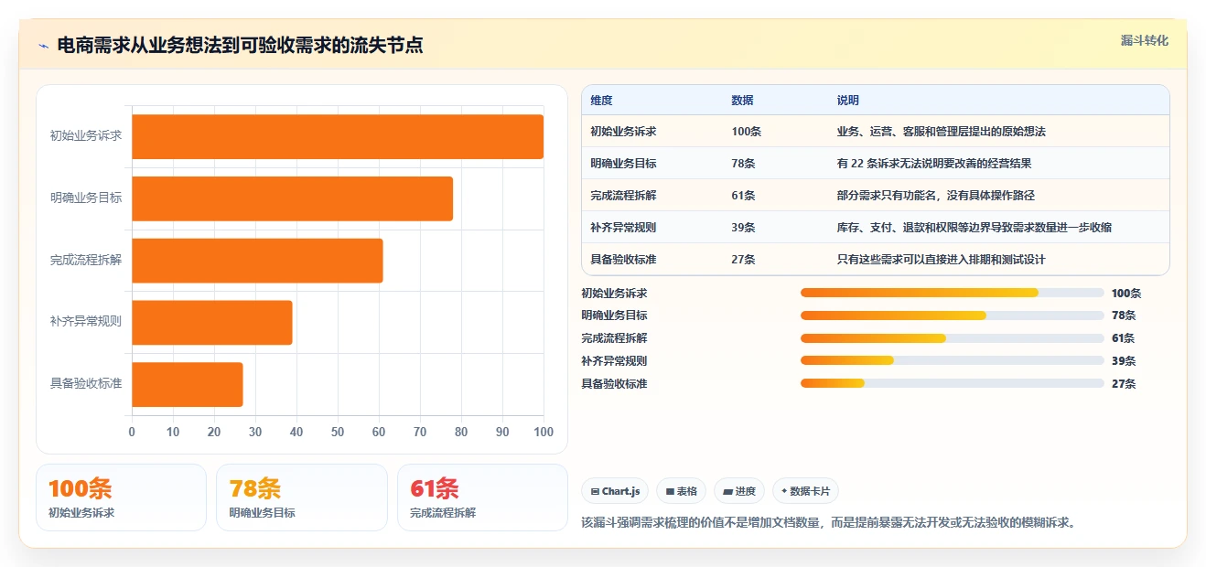Click the chart y-axis label 补齐异常规则
This screenshot has width=1206, height=567.
pos(86,322)
